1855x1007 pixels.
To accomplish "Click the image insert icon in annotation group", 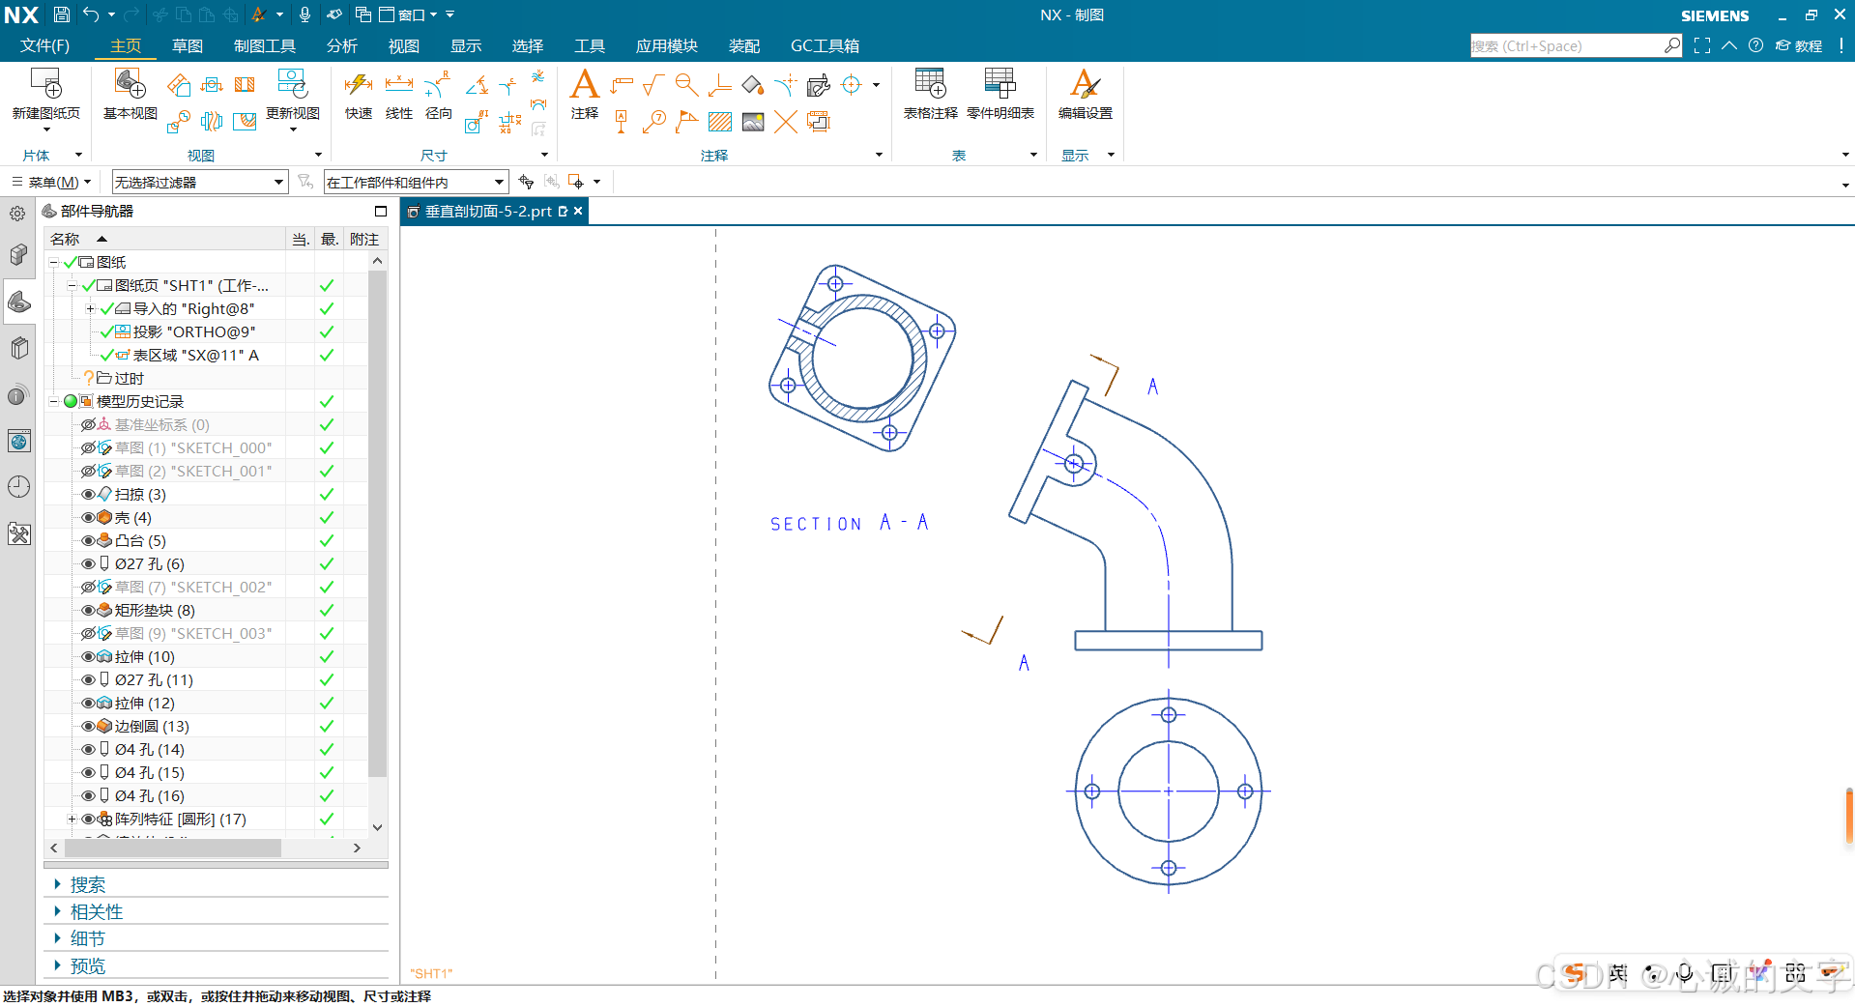I will (753, 122).
